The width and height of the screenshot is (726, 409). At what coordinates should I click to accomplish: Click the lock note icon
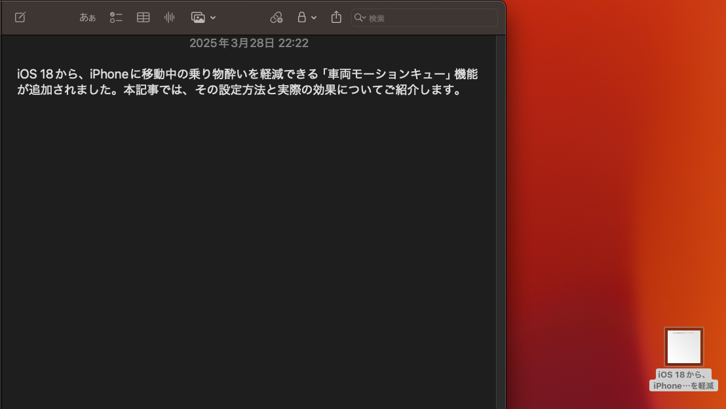(x=302, y=18)
